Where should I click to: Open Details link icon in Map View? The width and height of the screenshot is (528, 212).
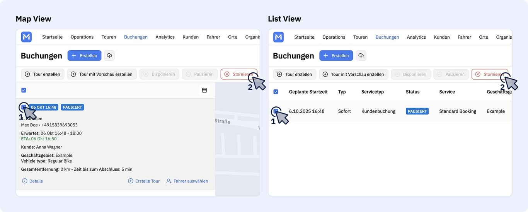coord(25,181)
